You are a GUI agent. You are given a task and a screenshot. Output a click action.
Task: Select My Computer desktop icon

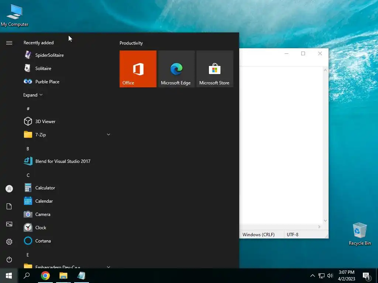tap(14, 15)
